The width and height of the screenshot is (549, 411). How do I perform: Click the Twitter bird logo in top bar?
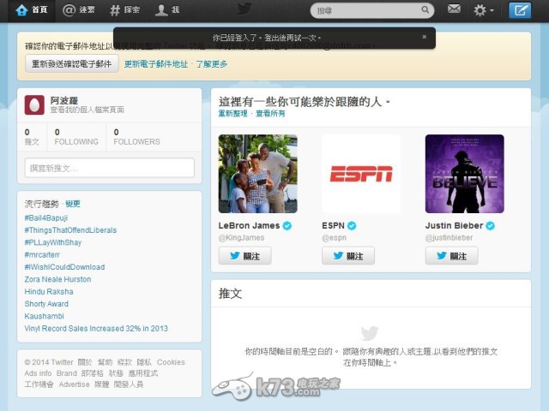(x=244, y=9)
